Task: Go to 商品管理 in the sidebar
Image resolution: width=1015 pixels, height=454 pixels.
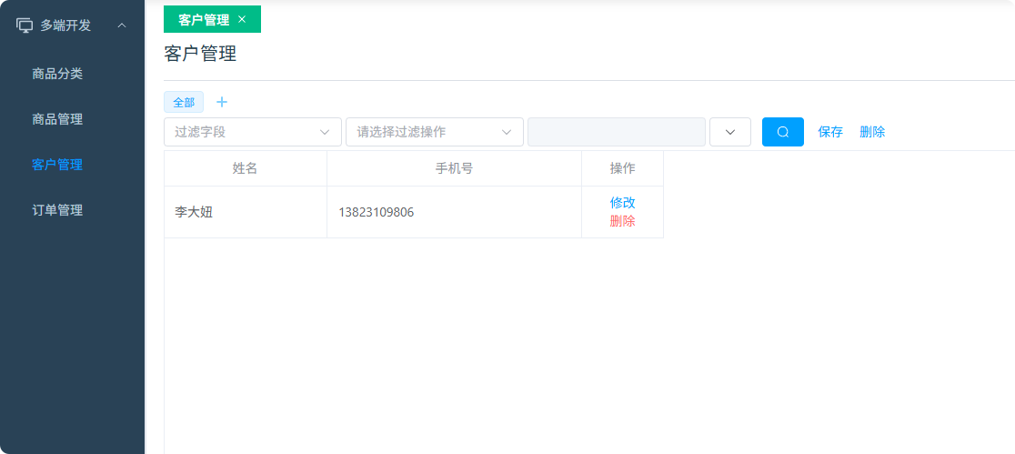Action: tap(57, 119)
